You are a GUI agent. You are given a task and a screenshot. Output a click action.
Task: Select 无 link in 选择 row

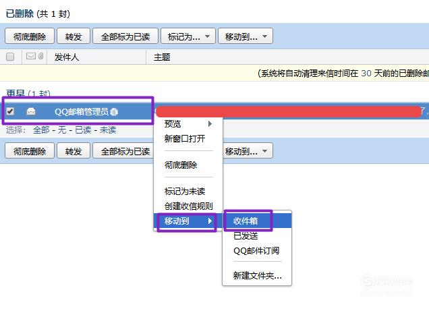(x=62, y=130)
